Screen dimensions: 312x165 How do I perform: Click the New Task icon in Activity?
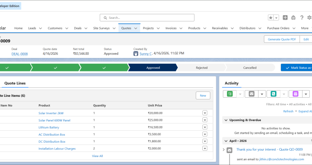(x=230, y=94)
